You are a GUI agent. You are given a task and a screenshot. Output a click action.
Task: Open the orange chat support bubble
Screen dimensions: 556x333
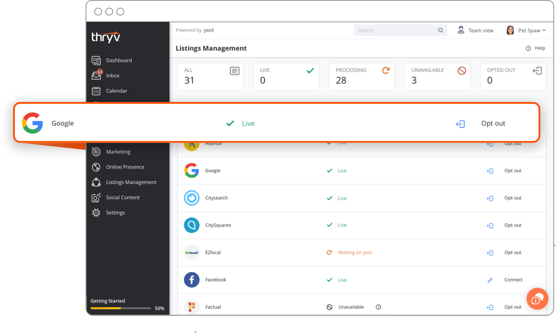point(537,299)
